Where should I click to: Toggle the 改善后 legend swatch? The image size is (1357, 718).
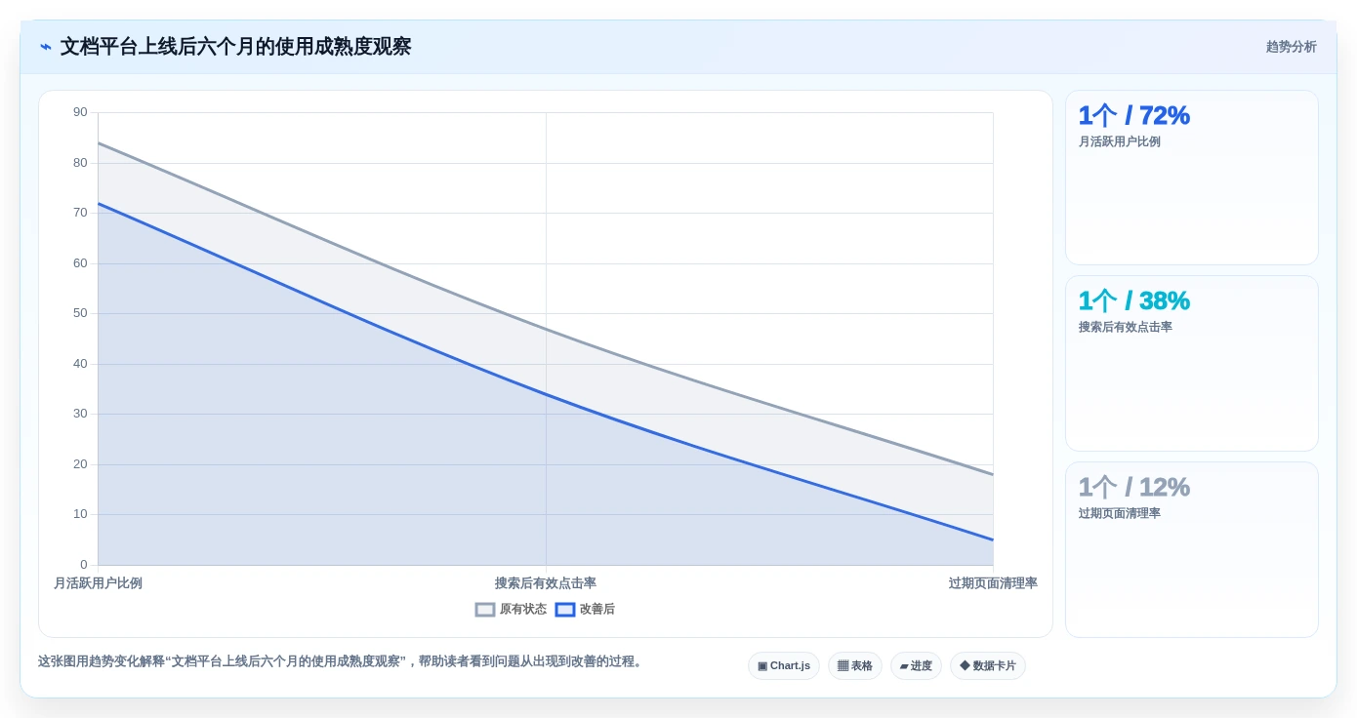565,610
